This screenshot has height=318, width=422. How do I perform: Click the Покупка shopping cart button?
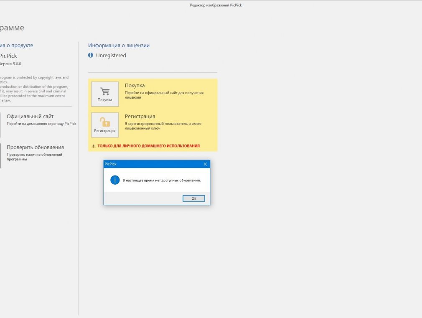coord(105,94)
